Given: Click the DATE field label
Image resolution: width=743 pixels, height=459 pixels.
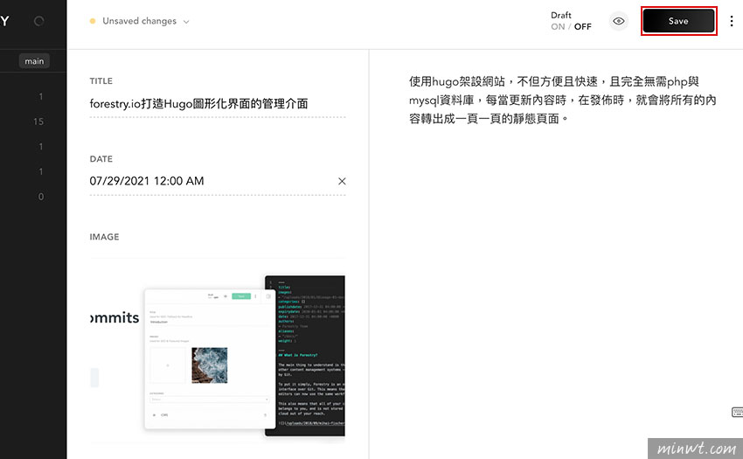Looking at the screenshot, I should pos(101,159).
